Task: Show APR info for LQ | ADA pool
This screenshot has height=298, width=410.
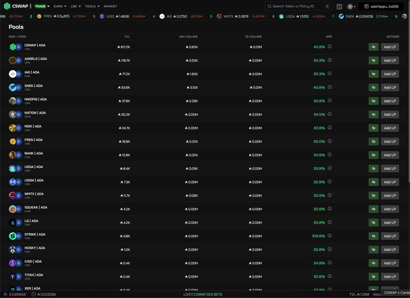Action: 330,222
